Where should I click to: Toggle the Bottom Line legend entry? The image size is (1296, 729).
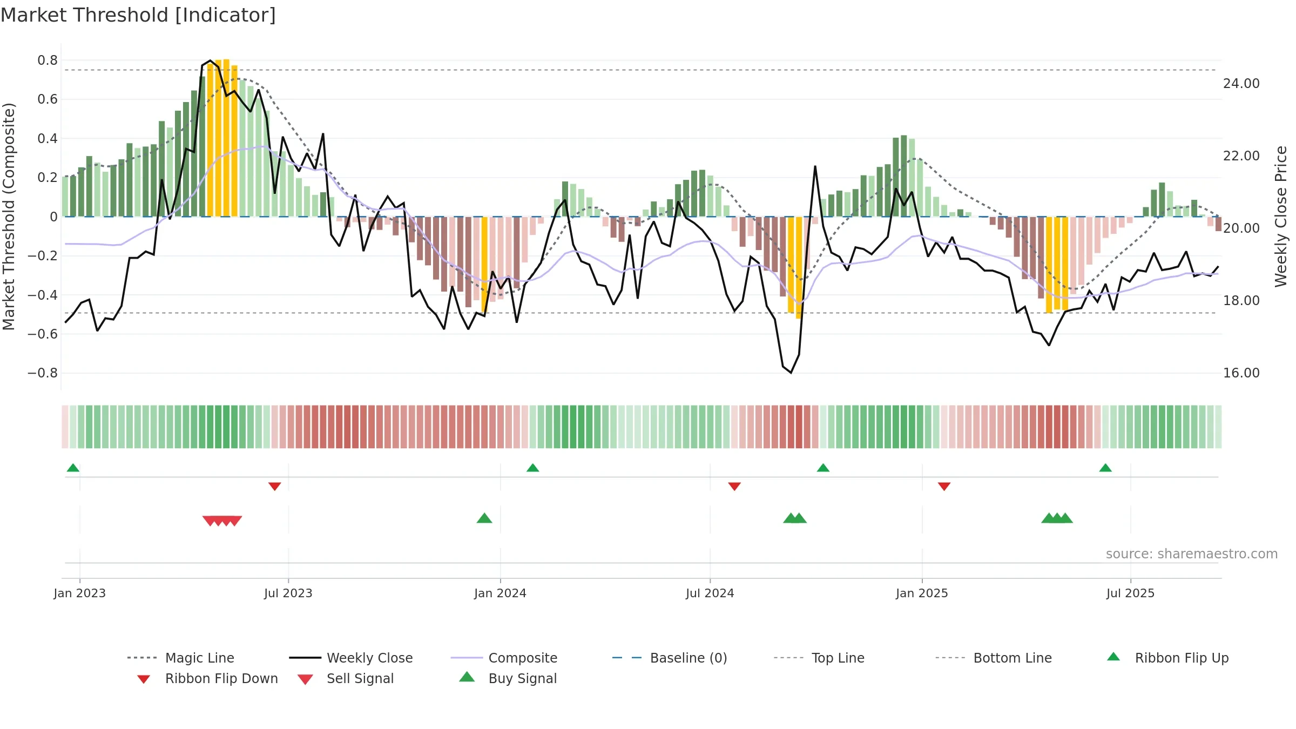tap(994, 658)
